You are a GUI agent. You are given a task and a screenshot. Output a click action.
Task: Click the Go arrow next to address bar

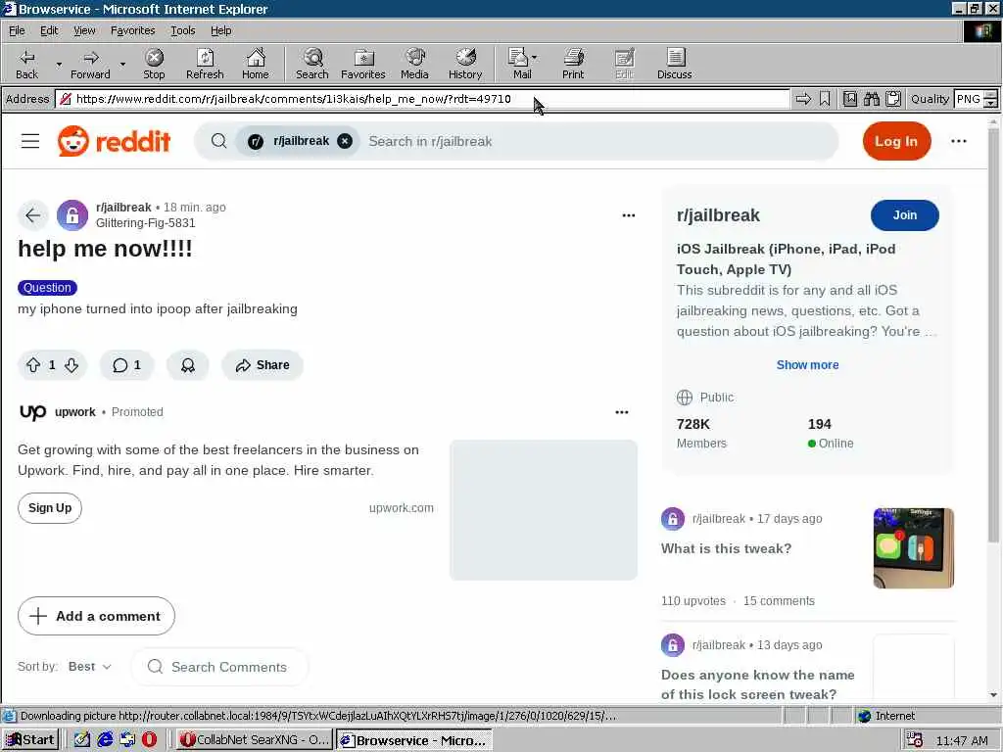(803, 99)
